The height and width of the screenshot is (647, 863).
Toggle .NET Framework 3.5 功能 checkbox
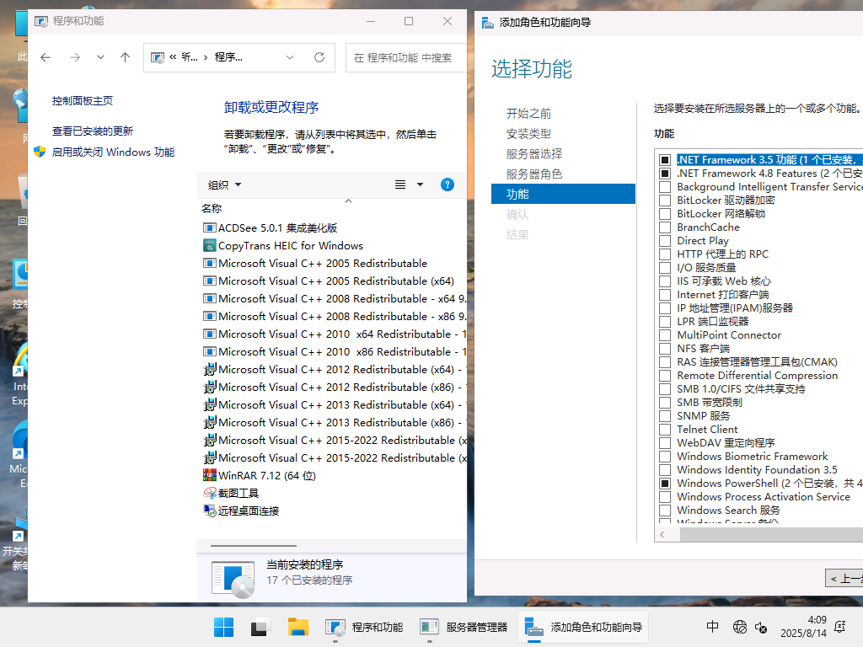click(x=665, y=159)
